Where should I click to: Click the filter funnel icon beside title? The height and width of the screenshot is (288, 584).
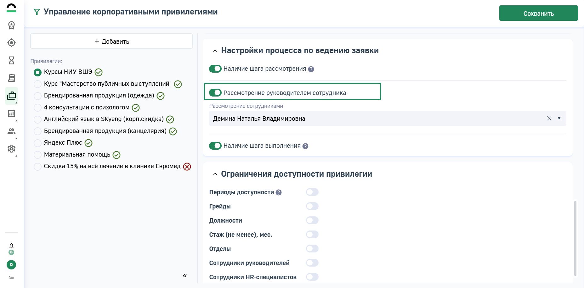37,12
